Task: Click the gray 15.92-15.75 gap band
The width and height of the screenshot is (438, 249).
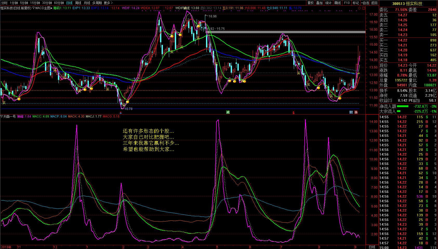Action: point(286,32)
